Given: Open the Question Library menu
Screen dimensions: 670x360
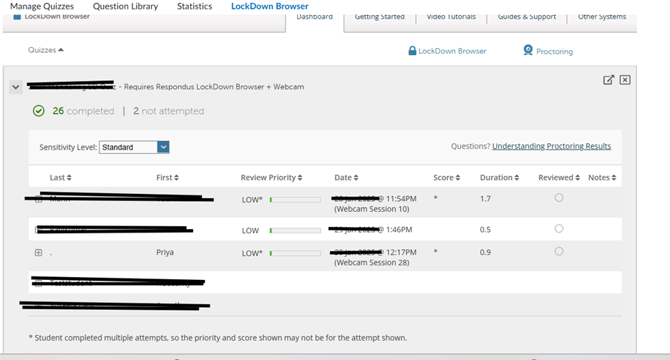Looking at the screenshot, I should (x=125, y=6).
